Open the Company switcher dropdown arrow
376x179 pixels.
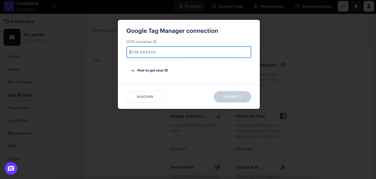pos(54,6)
